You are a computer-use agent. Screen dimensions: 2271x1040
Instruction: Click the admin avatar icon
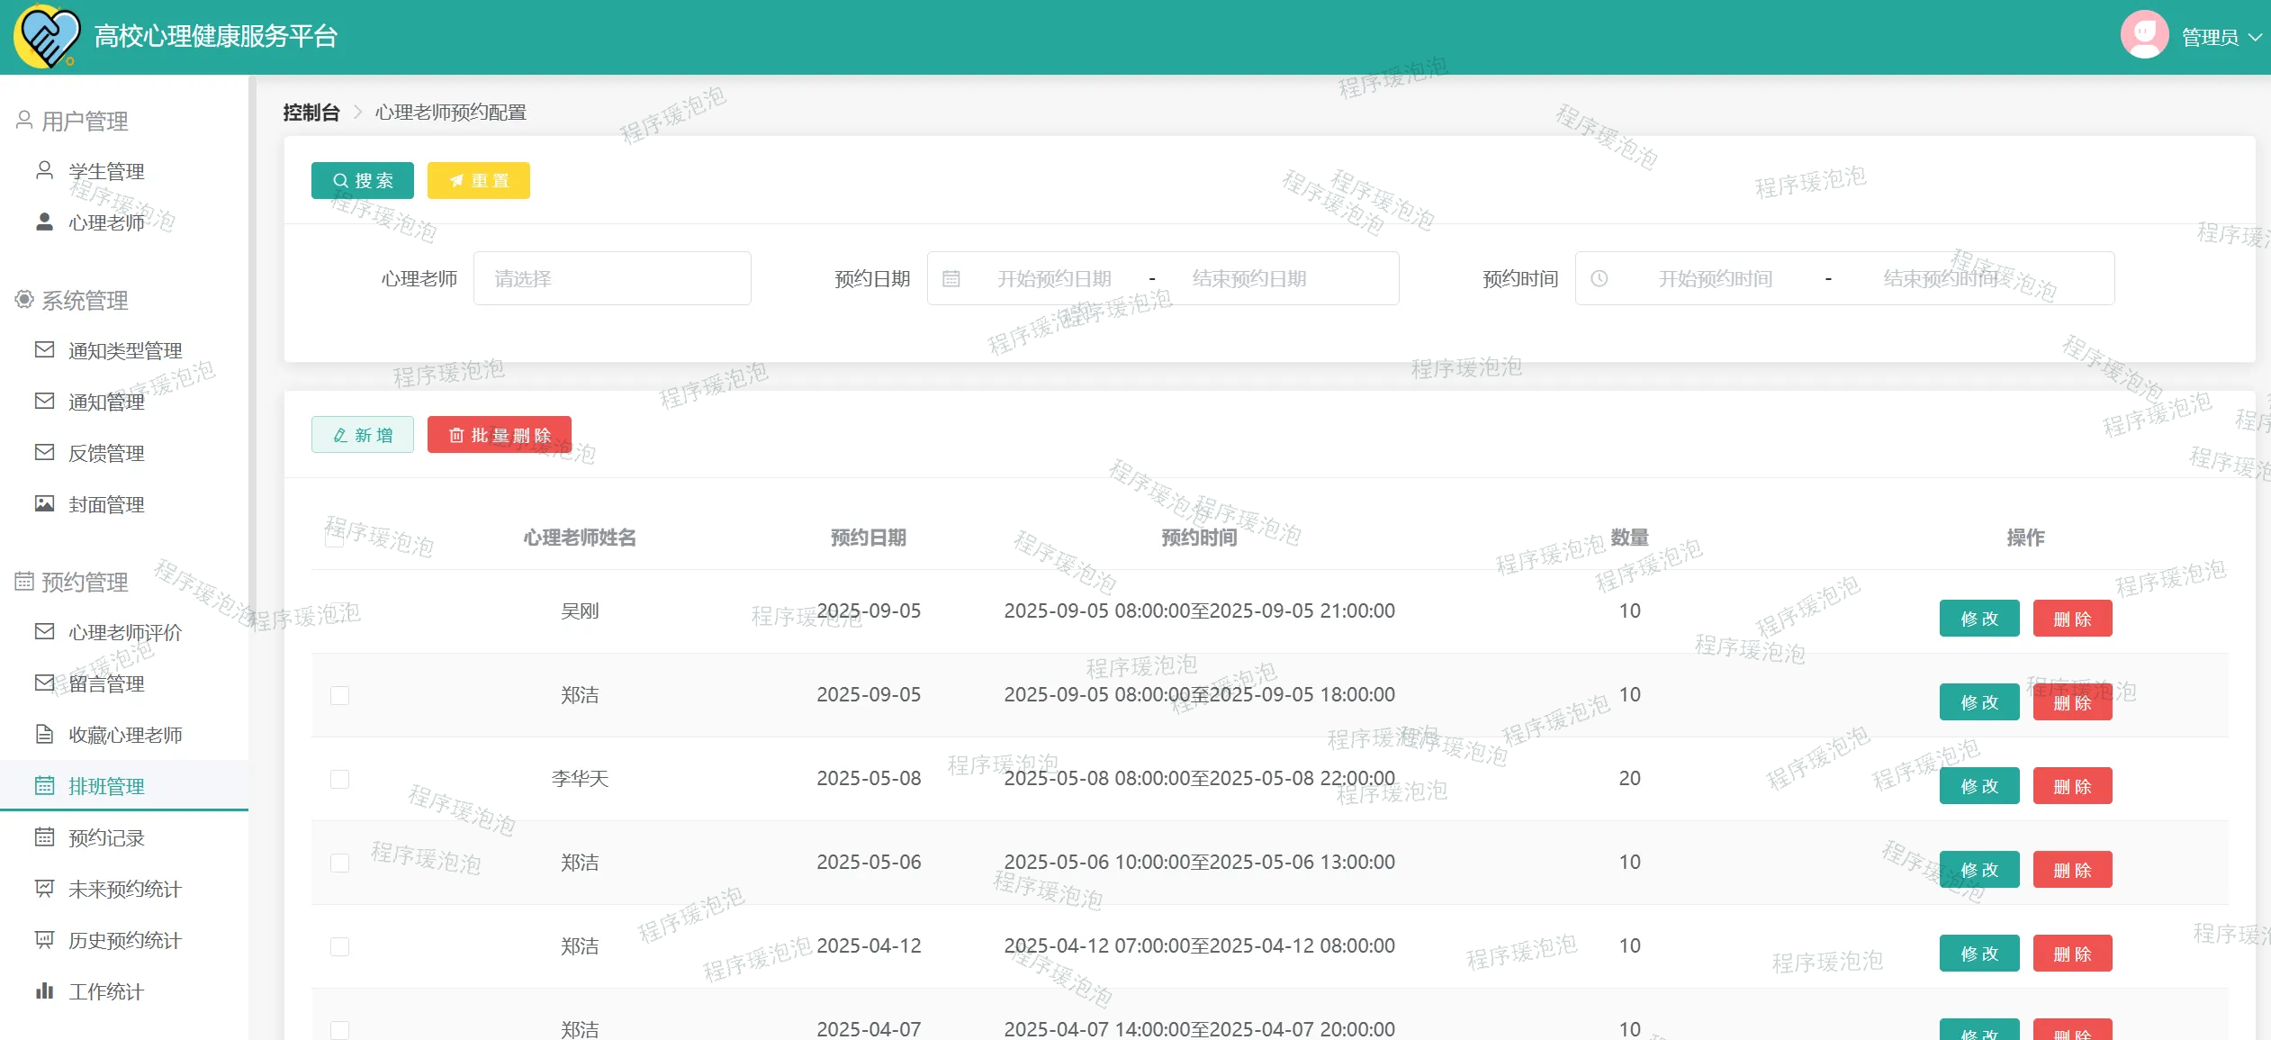point(2144,36)
